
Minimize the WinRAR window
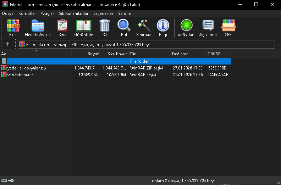tap(240, 4)
